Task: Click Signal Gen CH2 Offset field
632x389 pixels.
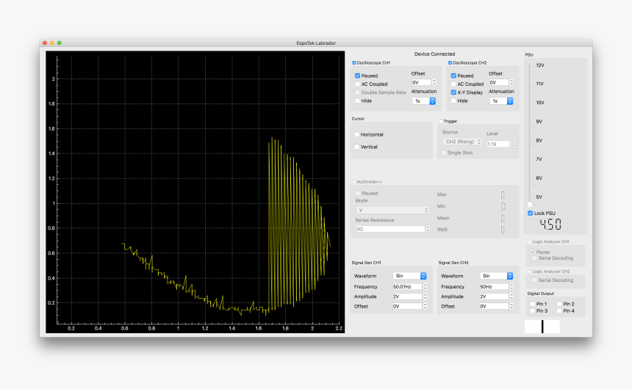Action: (494, 307)
